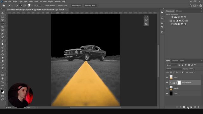Viewport: 203px width, 114px height.
Task: Add a Curves adjustment
Action: pyautogui.click(x=179, y=17)
